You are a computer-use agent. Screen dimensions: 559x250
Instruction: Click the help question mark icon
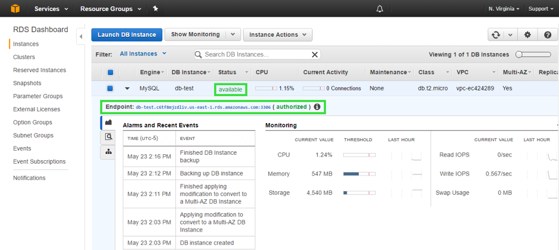[548, 35]
